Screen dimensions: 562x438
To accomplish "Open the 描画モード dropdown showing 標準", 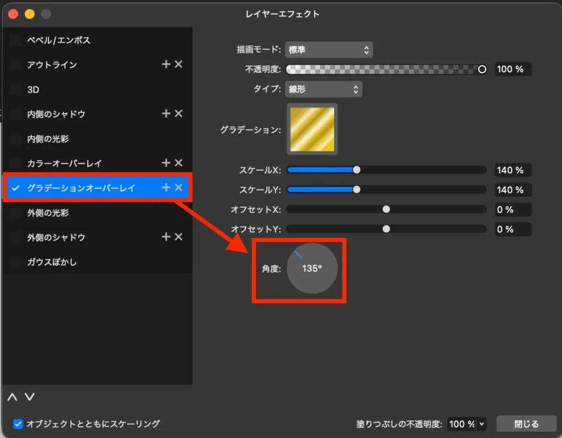I will click(329, 49).
